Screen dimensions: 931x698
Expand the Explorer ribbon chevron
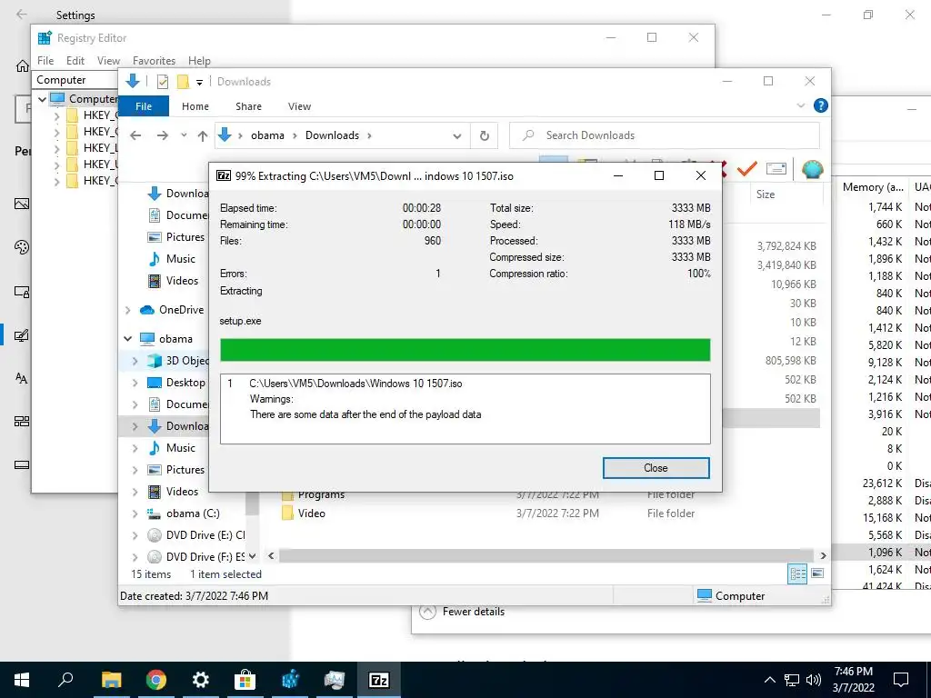coord(800,105)
